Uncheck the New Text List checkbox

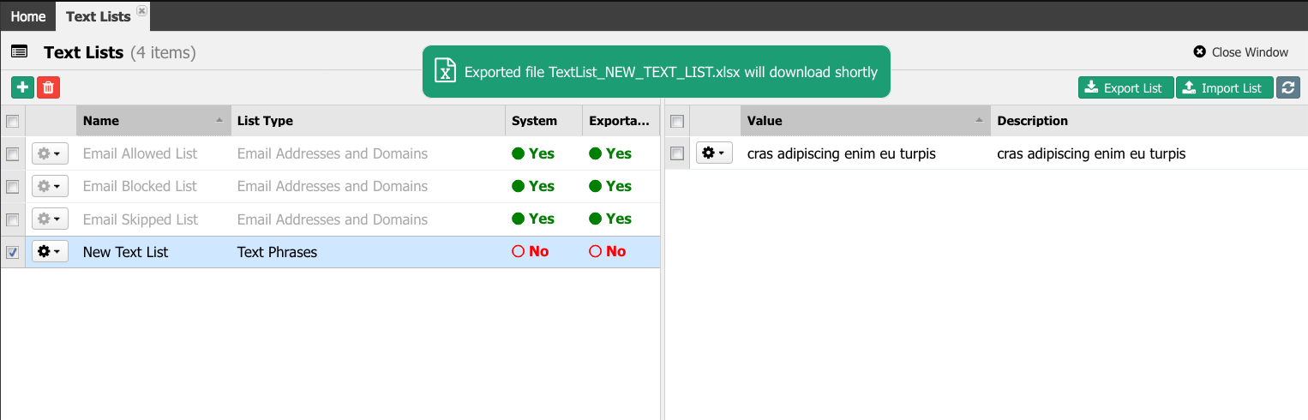pyautogui.click(x=13, y=252)
